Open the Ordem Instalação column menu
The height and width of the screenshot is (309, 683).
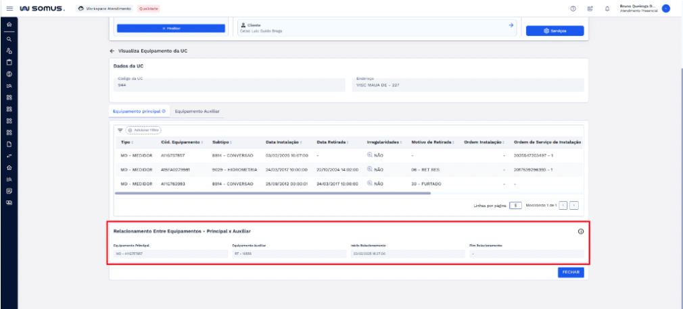tap(503, 142)
